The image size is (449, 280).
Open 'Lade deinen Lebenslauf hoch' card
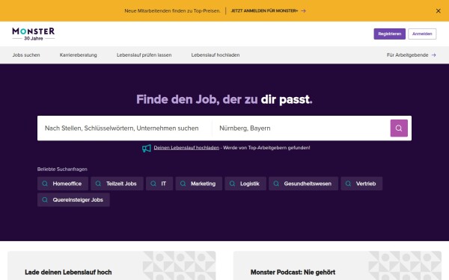tap(112, 266)
